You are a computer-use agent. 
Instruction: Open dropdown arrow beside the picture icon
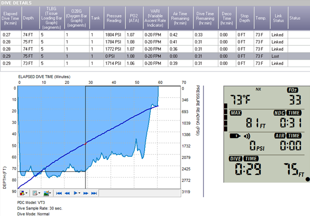pyautogui.click(x=51, y=192)
